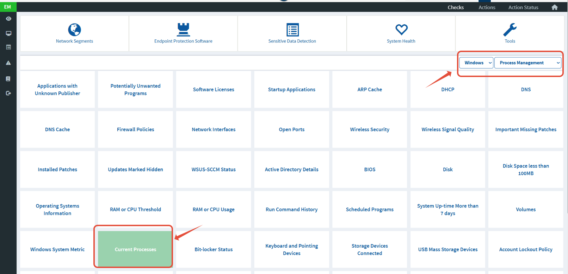Open the Startup Applications check
The width and height of the screenshot is (568, 274).
coord(292,89)
